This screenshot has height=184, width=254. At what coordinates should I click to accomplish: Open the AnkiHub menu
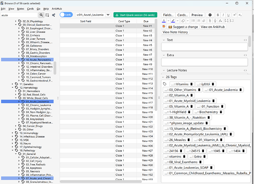click(x=57, y=8)
